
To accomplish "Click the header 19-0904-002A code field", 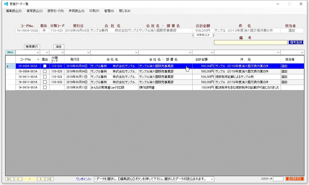I will [27, 31].
